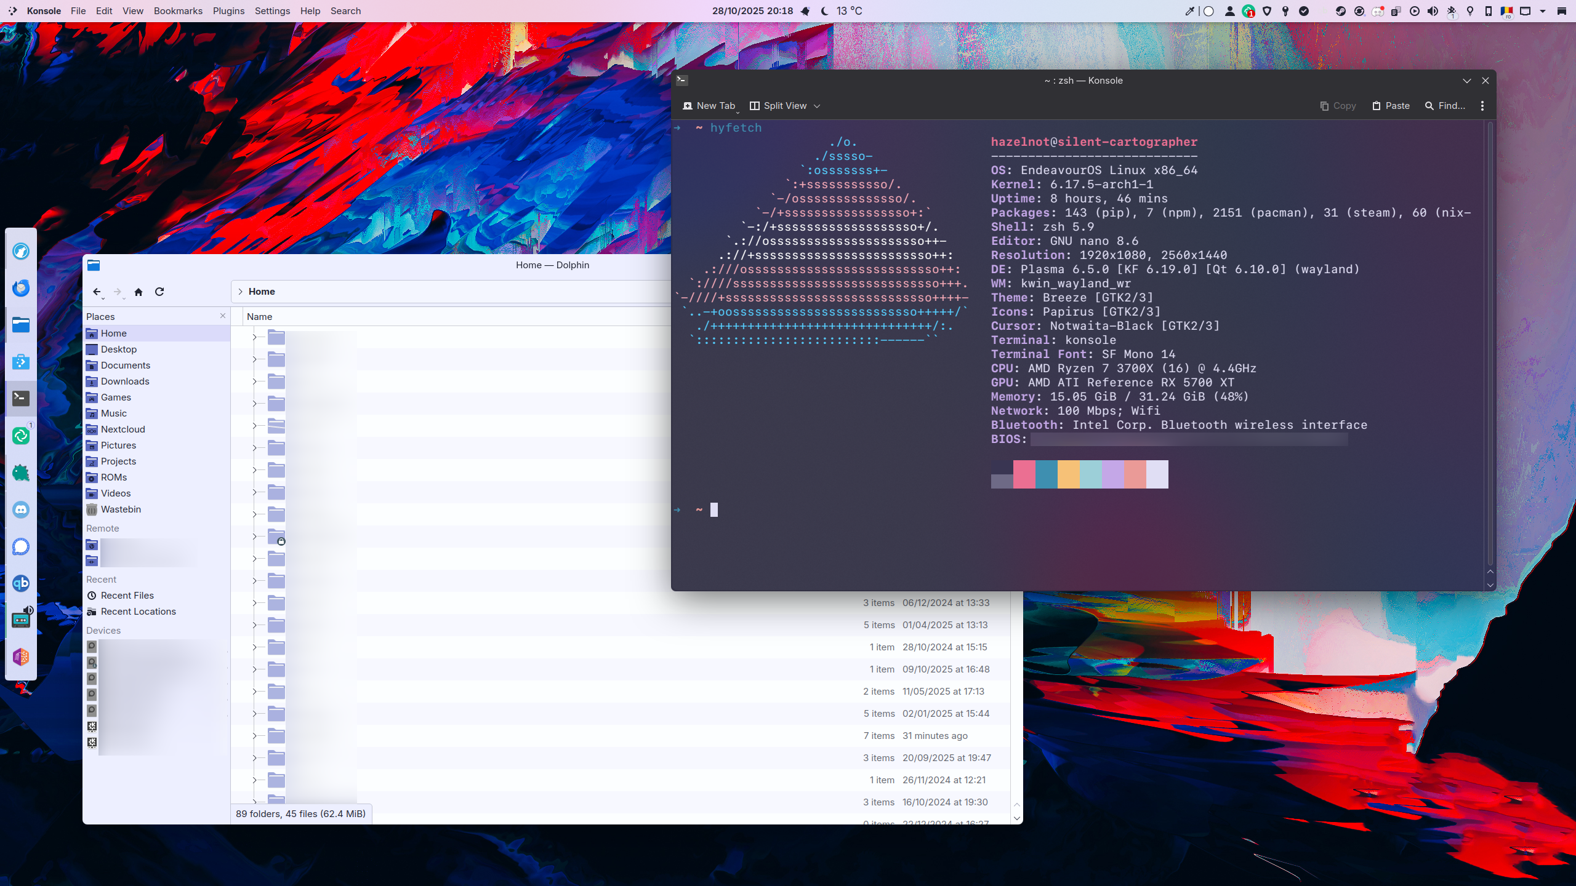Launch Konsole from the dock terminal icon

coord(21,399)
